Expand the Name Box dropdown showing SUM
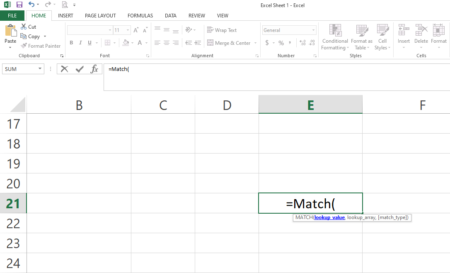Viewport: 450px width, 273px height. point(40,69)
